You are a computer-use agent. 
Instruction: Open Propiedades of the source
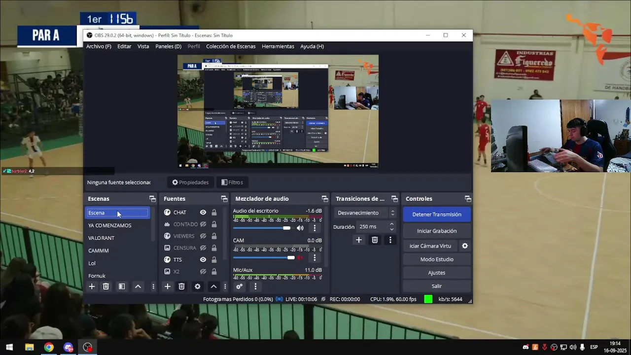point(190,182)
